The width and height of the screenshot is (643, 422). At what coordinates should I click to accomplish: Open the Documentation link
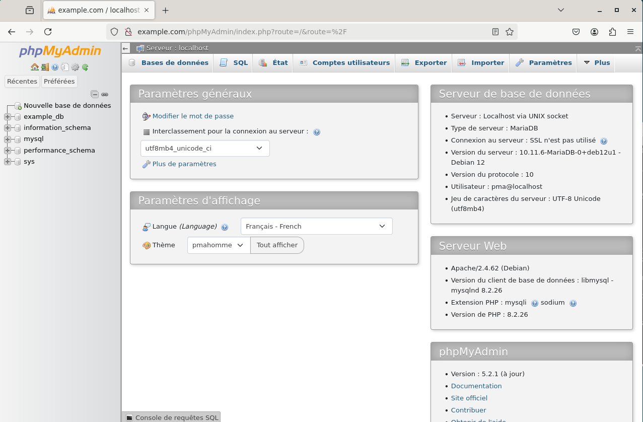476,386
